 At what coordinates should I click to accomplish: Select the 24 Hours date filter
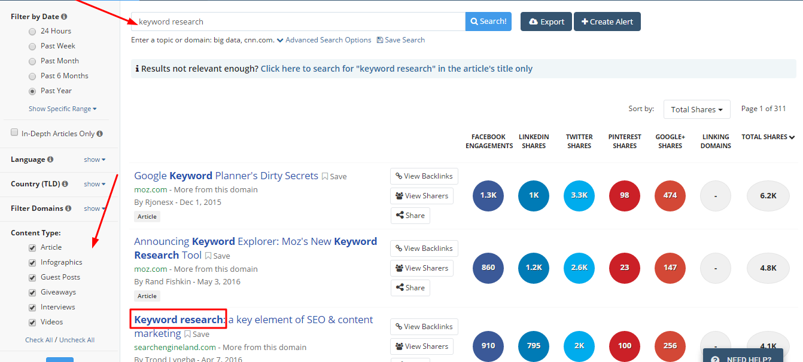point(32,31)
